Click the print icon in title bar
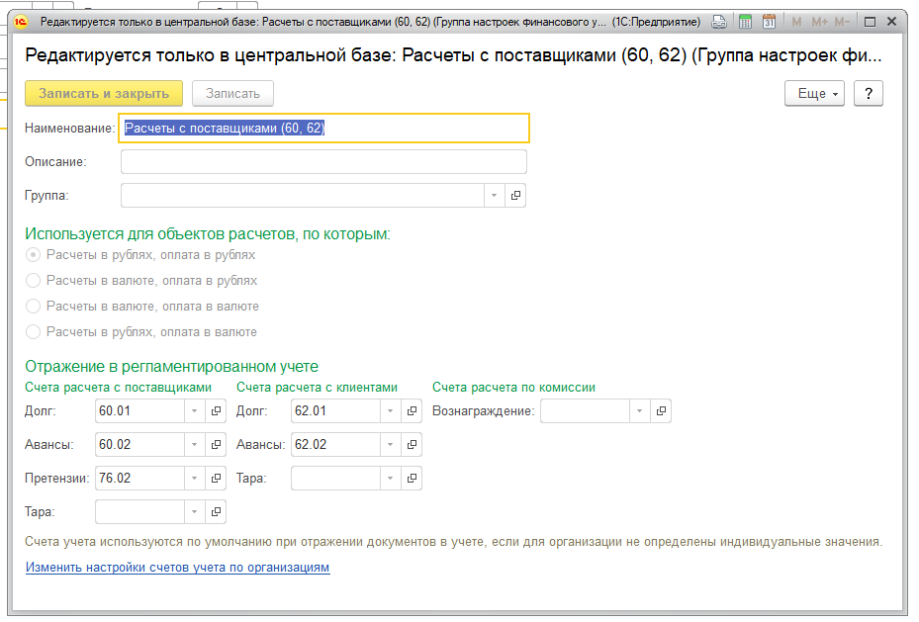The height and width of the screenshot is (622, 919). (x=722, y=22)
